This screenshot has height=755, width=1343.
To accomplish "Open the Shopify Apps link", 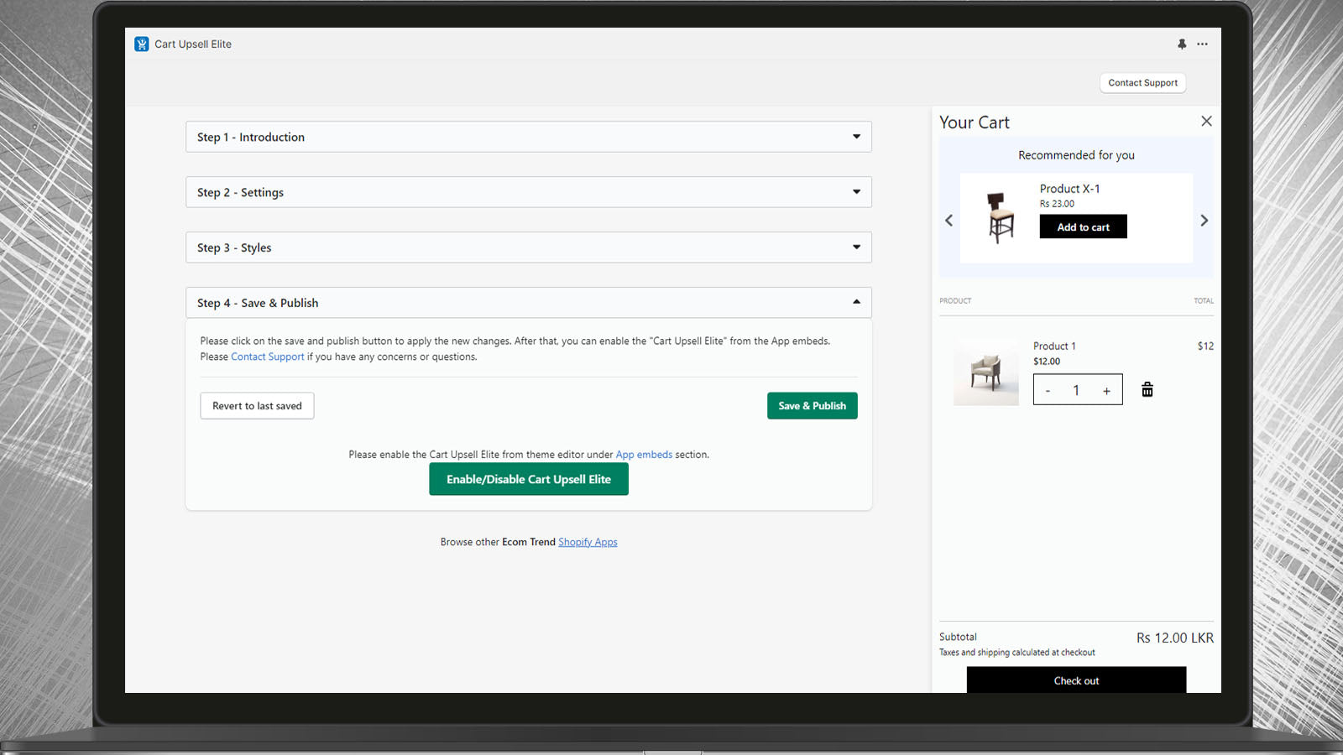I will coord(588,541).
